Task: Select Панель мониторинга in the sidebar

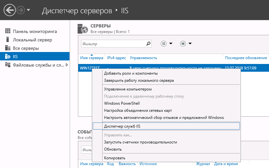Action: 35,31
